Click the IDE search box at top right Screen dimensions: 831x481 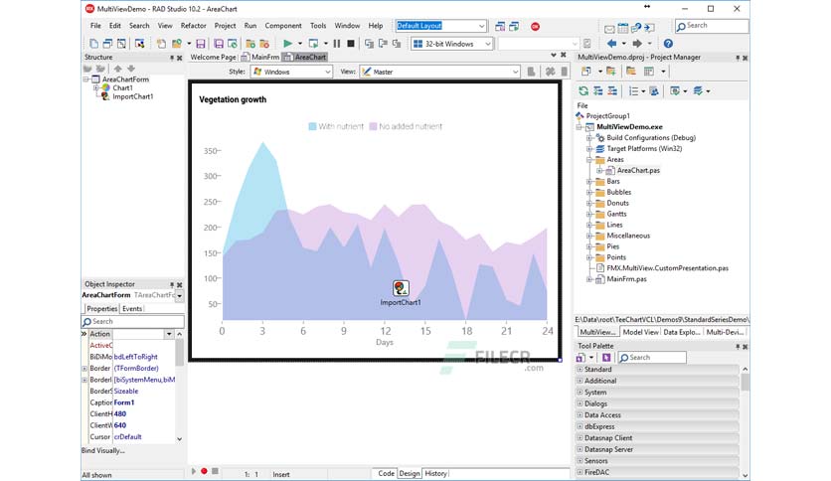[x=712, y=26]
